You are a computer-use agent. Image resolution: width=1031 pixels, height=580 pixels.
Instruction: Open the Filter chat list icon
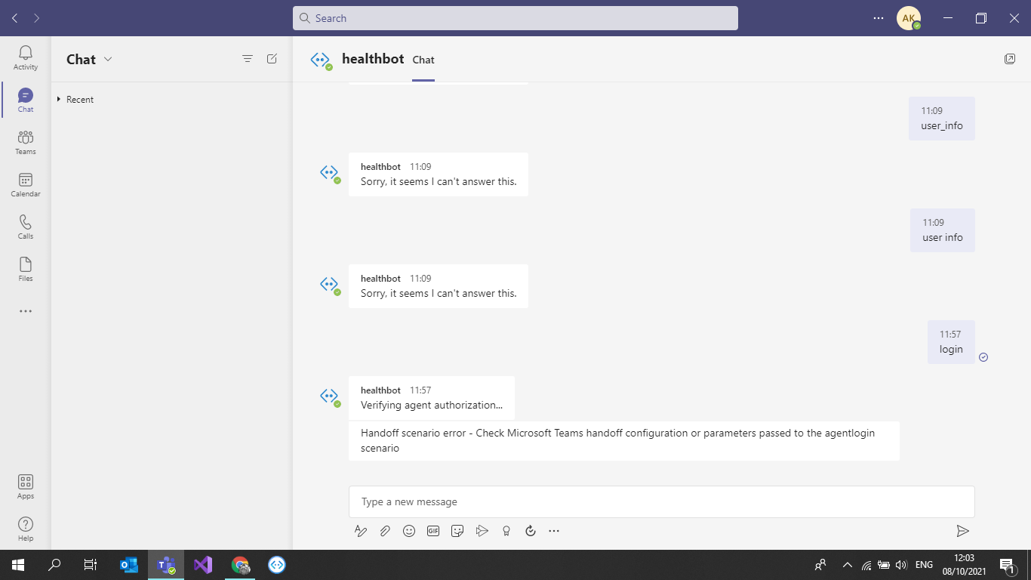247,58
